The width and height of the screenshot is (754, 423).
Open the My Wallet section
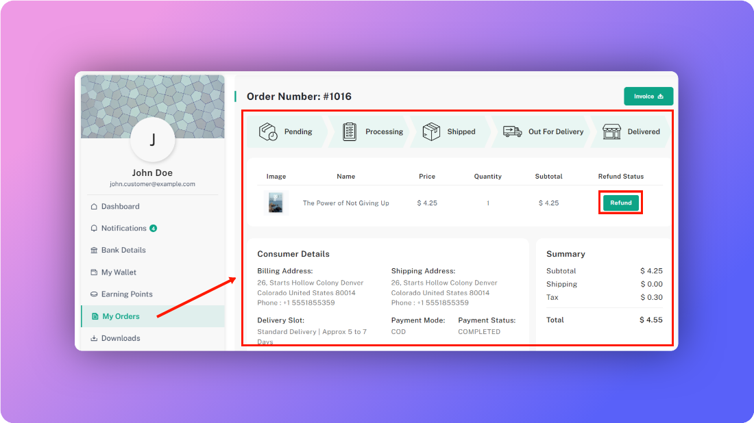(x=119, y=272)
